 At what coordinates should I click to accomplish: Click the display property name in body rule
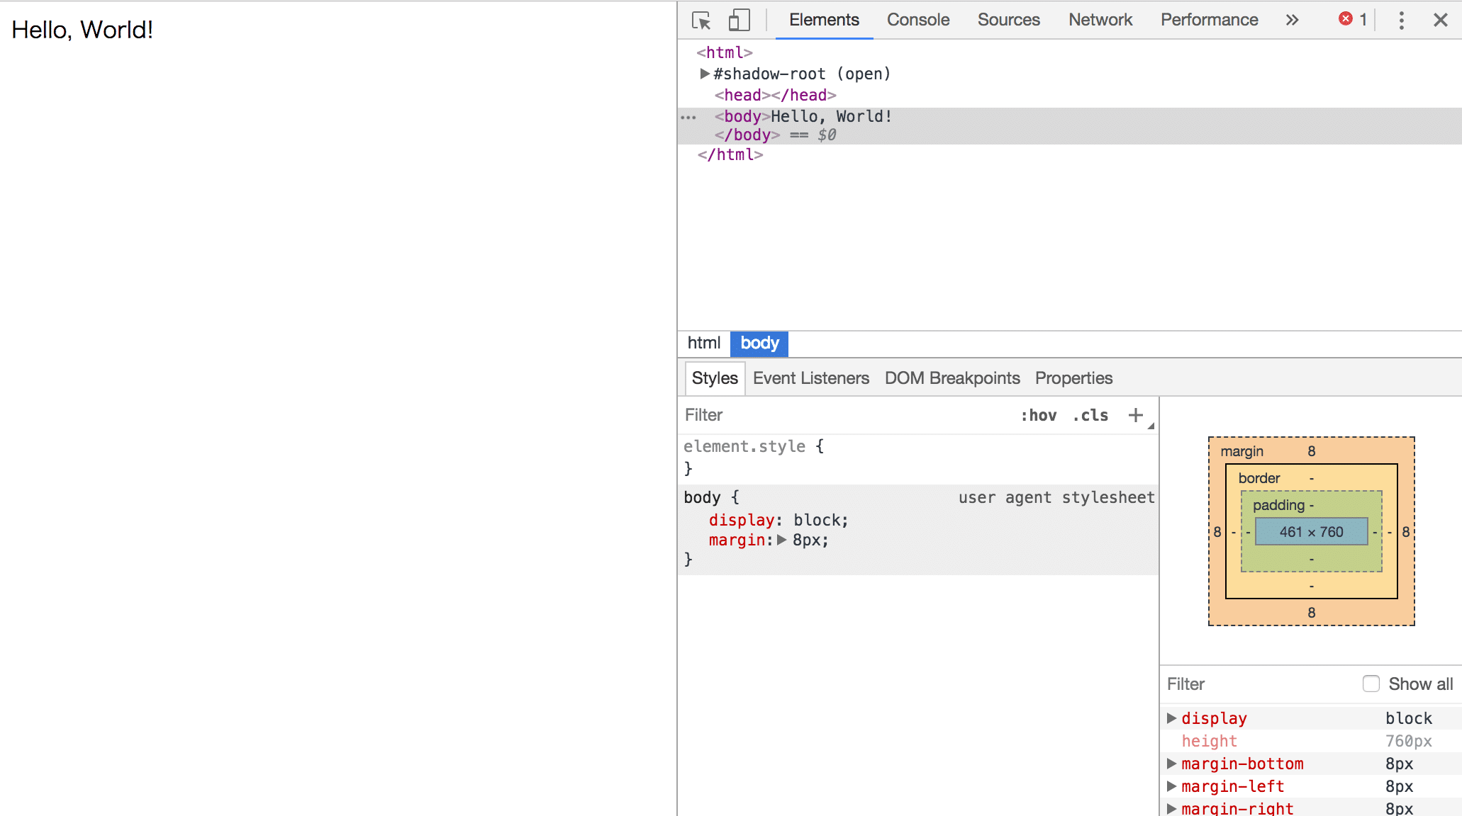click(741, 520)
